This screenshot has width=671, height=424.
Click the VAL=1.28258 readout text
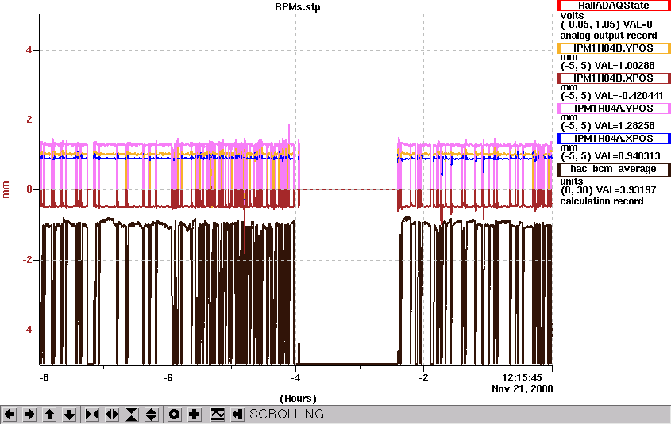624,126
